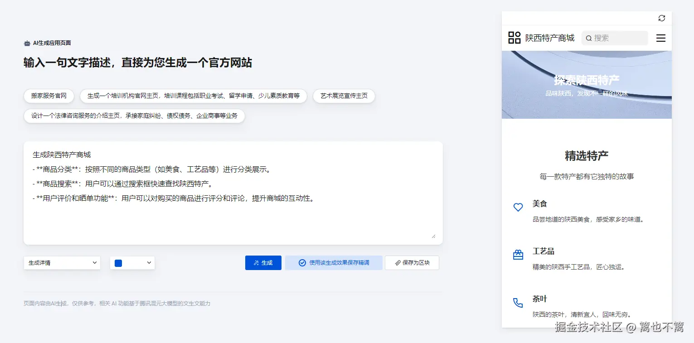Click 使用该生成效果保存精调 button
The height and width of the screenshot is (343, 694).
[334, 263]
